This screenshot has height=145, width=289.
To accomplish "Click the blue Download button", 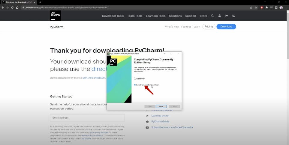I will point(226,27).
